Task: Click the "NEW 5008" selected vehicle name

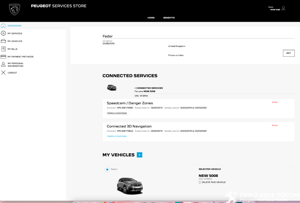Action: pos(208,176)
